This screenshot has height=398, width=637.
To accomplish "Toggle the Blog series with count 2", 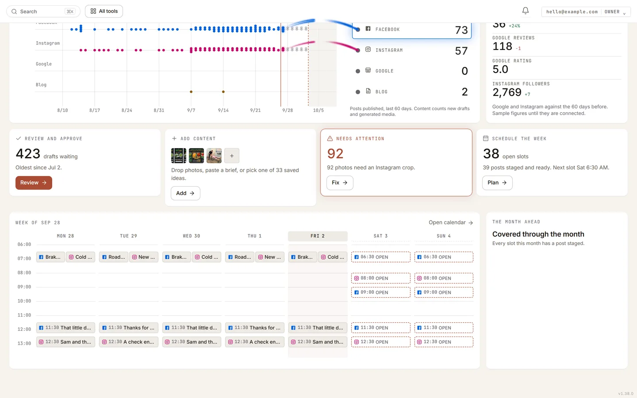I will tap(412, 92).
